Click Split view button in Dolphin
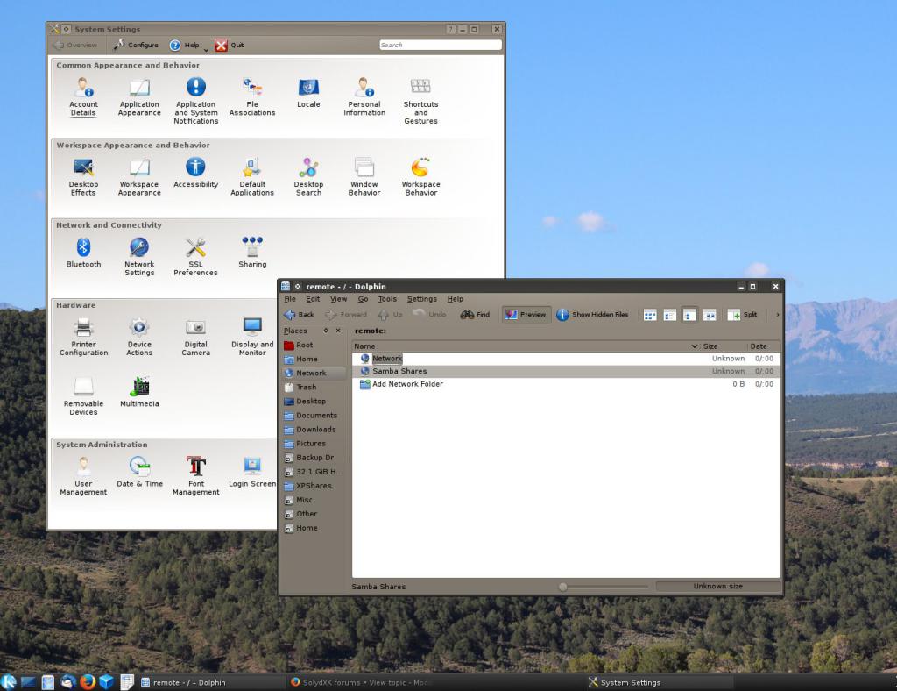Viewport: 897px width, 691px height. pos(743,314)
